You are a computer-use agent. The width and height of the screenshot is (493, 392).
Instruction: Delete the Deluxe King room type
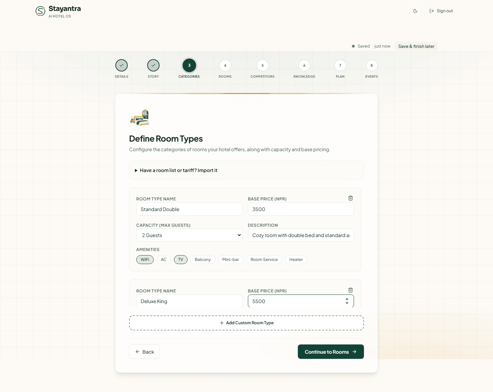tap(351, 290)
